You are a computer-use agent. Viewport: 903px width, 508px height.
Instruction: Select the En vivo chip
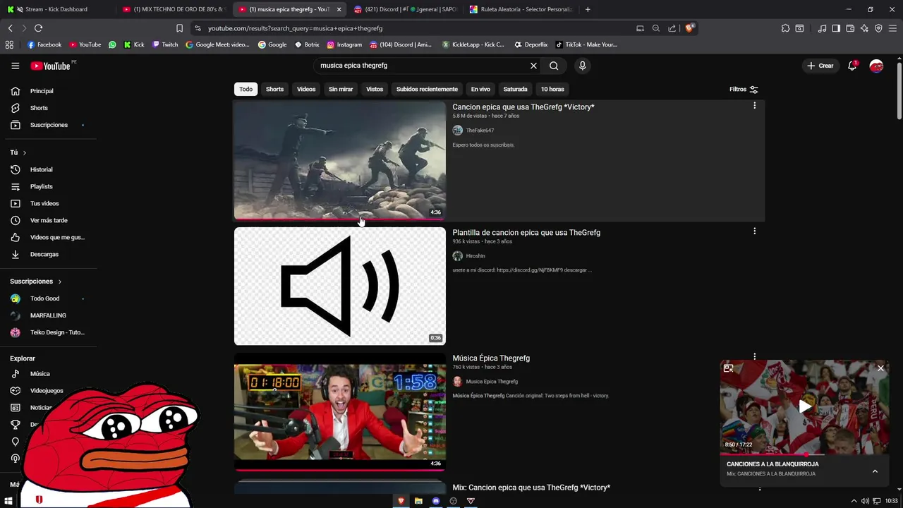(x=480, y=90)
